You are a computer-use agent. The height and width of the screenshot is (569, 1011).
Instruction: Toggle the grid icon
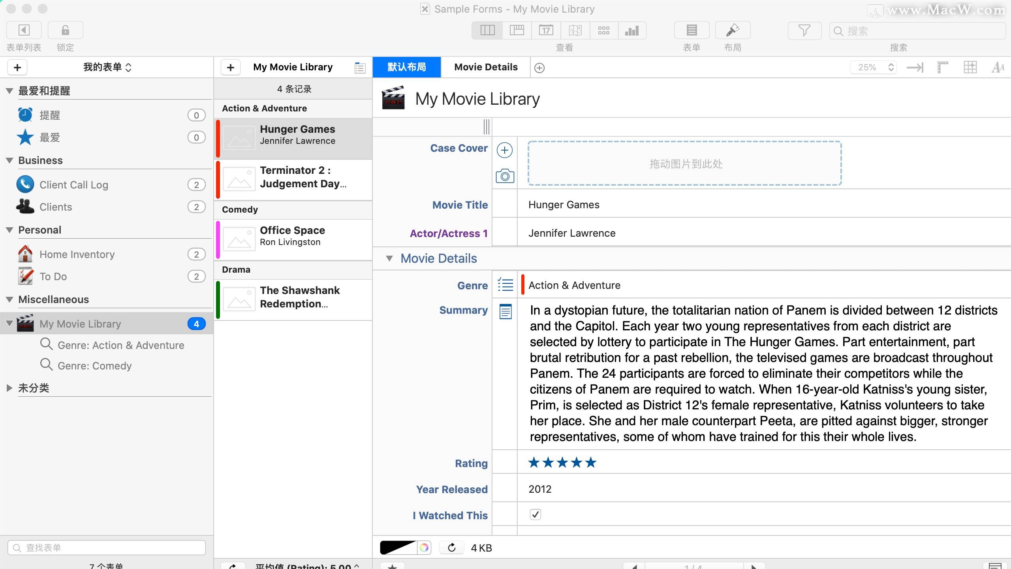point(970,68)
